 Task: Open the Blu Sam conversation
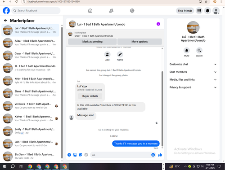click(30, 156)
